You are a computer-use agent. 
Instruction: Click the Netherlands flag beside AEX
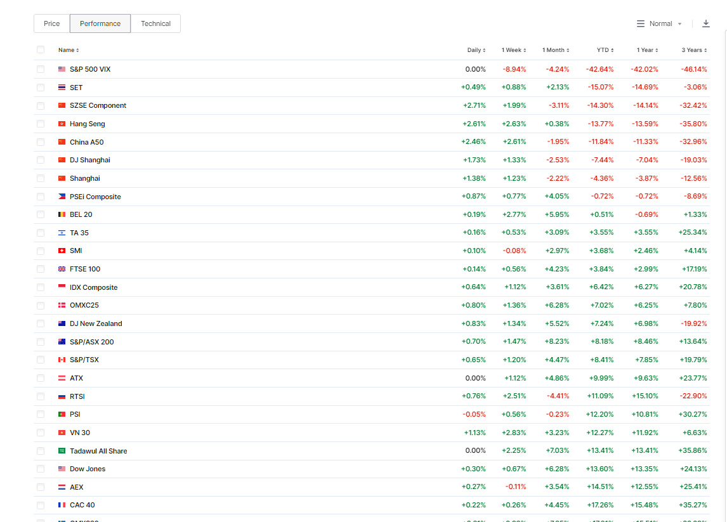pyautogui.click(x=62, y=487)
